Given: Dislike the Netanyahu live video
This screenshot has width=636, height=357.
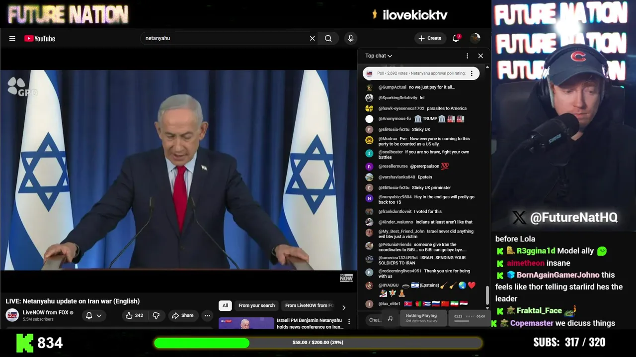Looking at the screenshot, I should (x=156, y=315).
